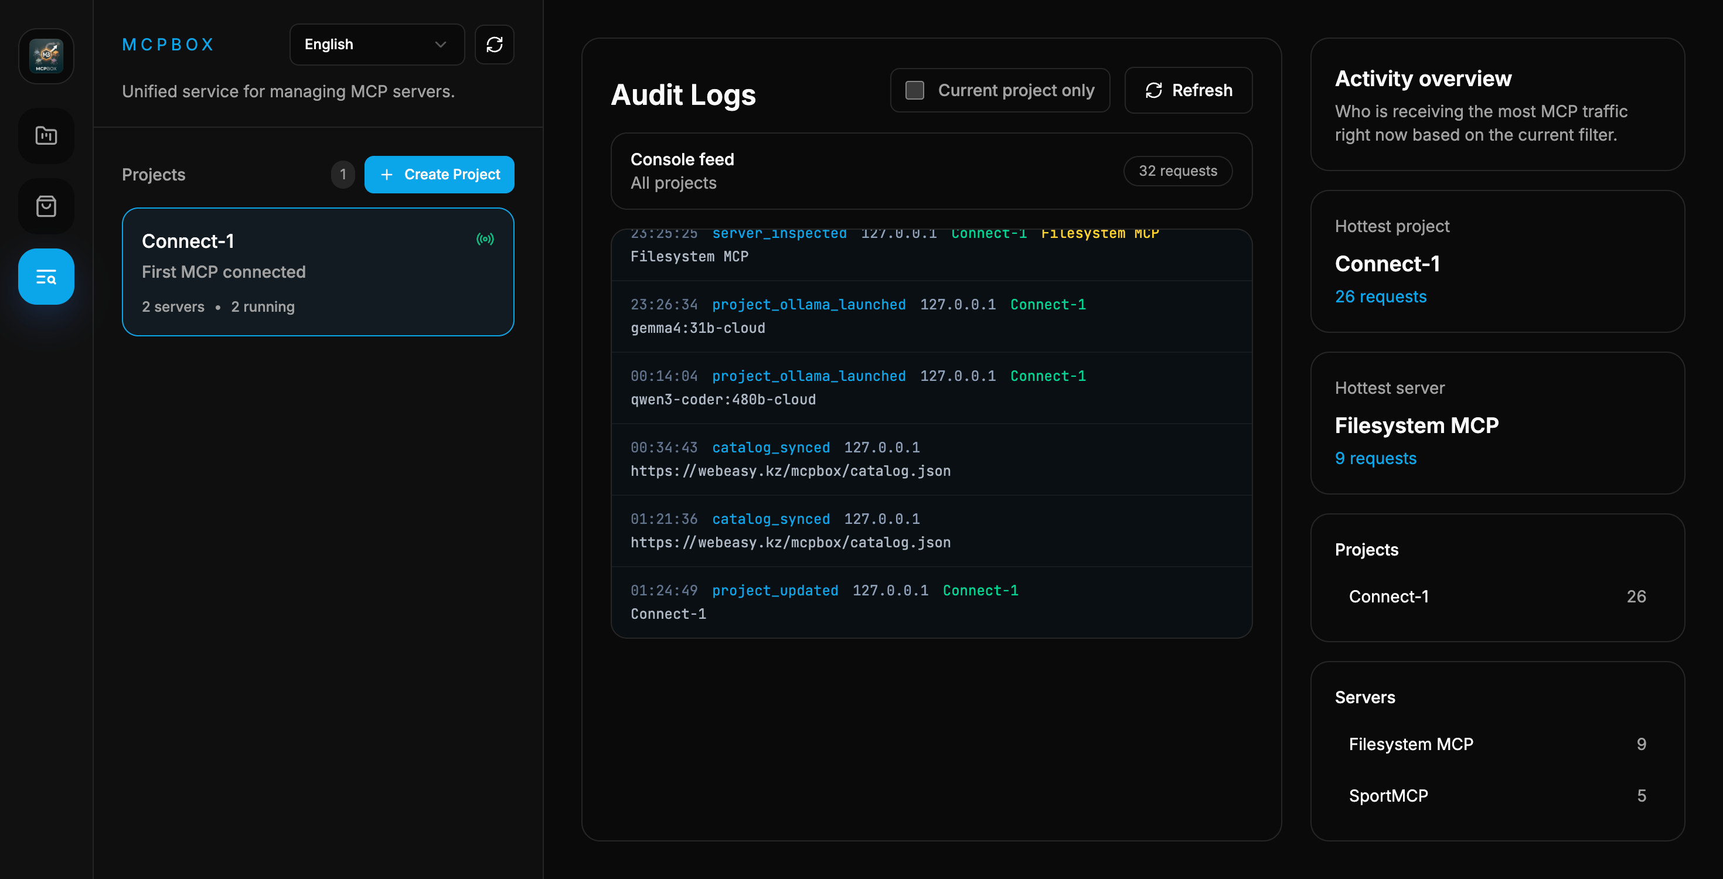Click SportMCP row in Servers list

(x=1497, y=796)
